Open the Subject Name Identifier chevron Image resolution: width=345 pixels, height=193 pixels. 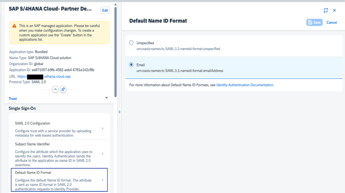[x=102, y=154]
